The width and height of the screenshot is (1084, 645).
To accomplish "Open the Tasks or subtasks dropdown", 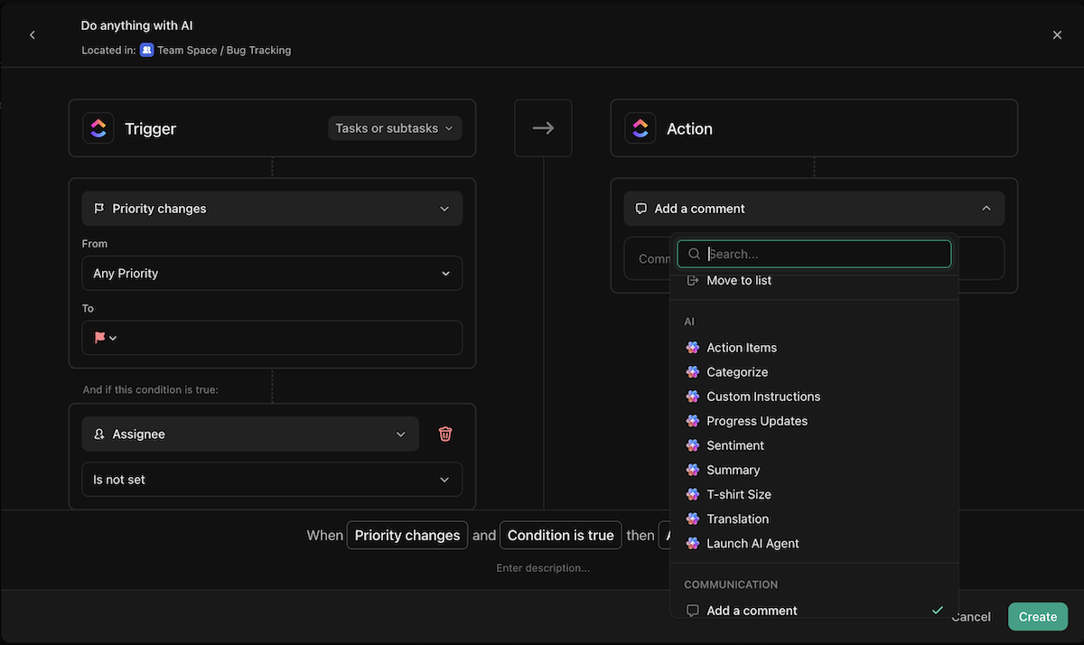I will (x=394, y=127).
